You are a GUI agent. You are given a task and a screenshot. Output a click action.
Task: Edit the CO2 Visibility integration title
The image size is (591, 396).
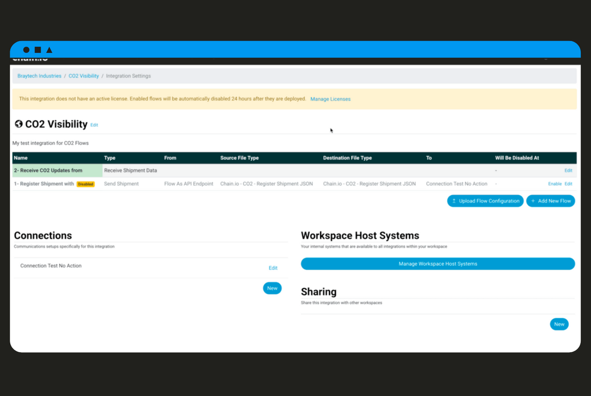pyautogui.click(x=94, y=125)
